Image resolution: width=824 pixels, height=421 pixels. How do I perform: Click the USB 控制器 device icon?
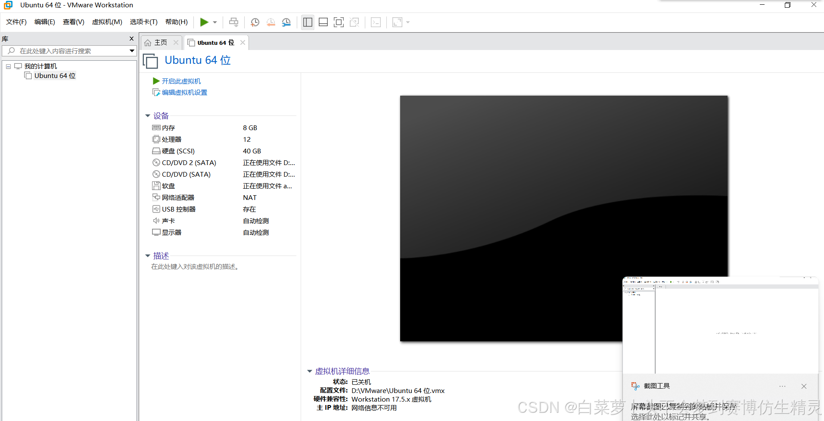click(x=156, y=209)
